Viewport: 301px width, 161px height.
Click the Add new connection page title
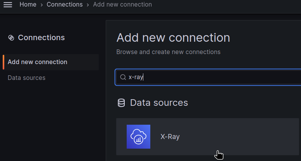173,38
